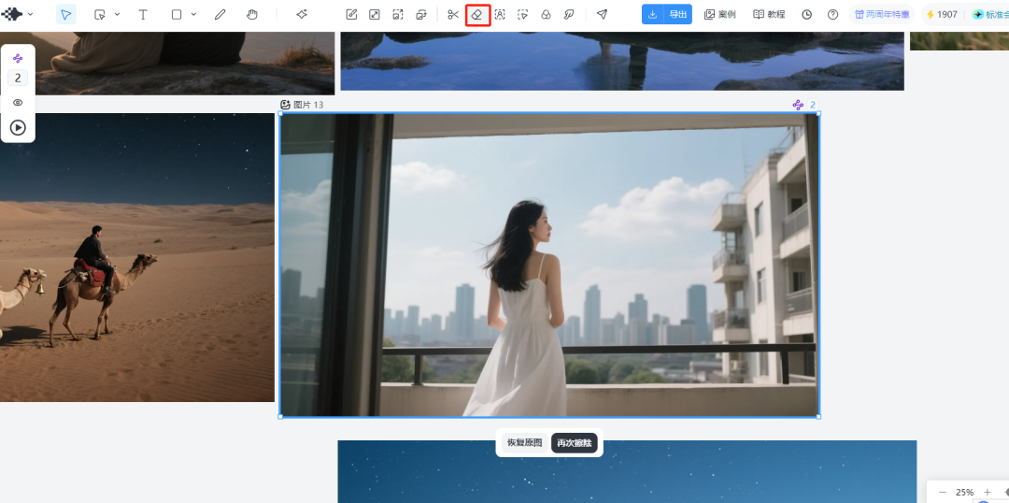Viewport: 1009px width, 503px height.
Task: Click the AI sparkle generate icon
Action: (x=302, y=15)
